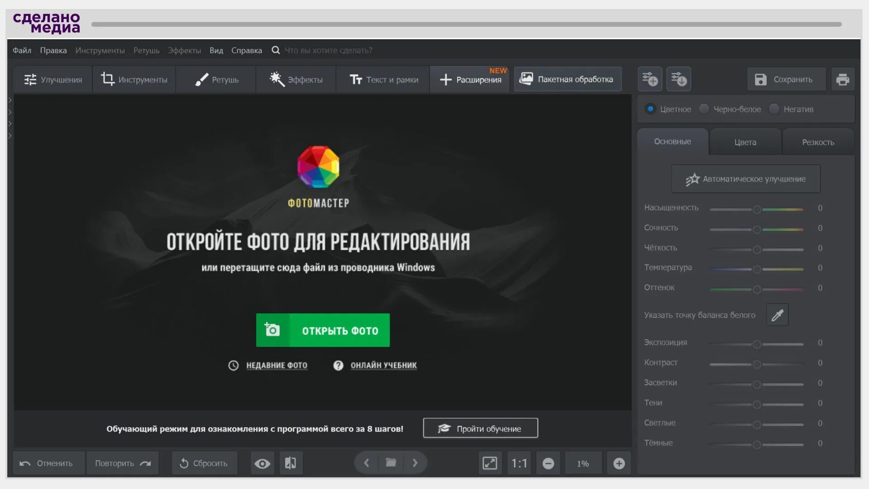Click the white balance eyedropper icon
The height and width of the screenshot is (489, 869).
(777, 315)
